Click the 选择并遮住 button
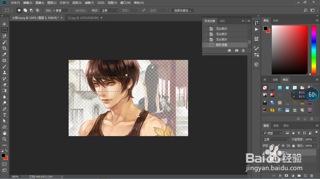Screen dimensions: 320x179 (182, 11)
